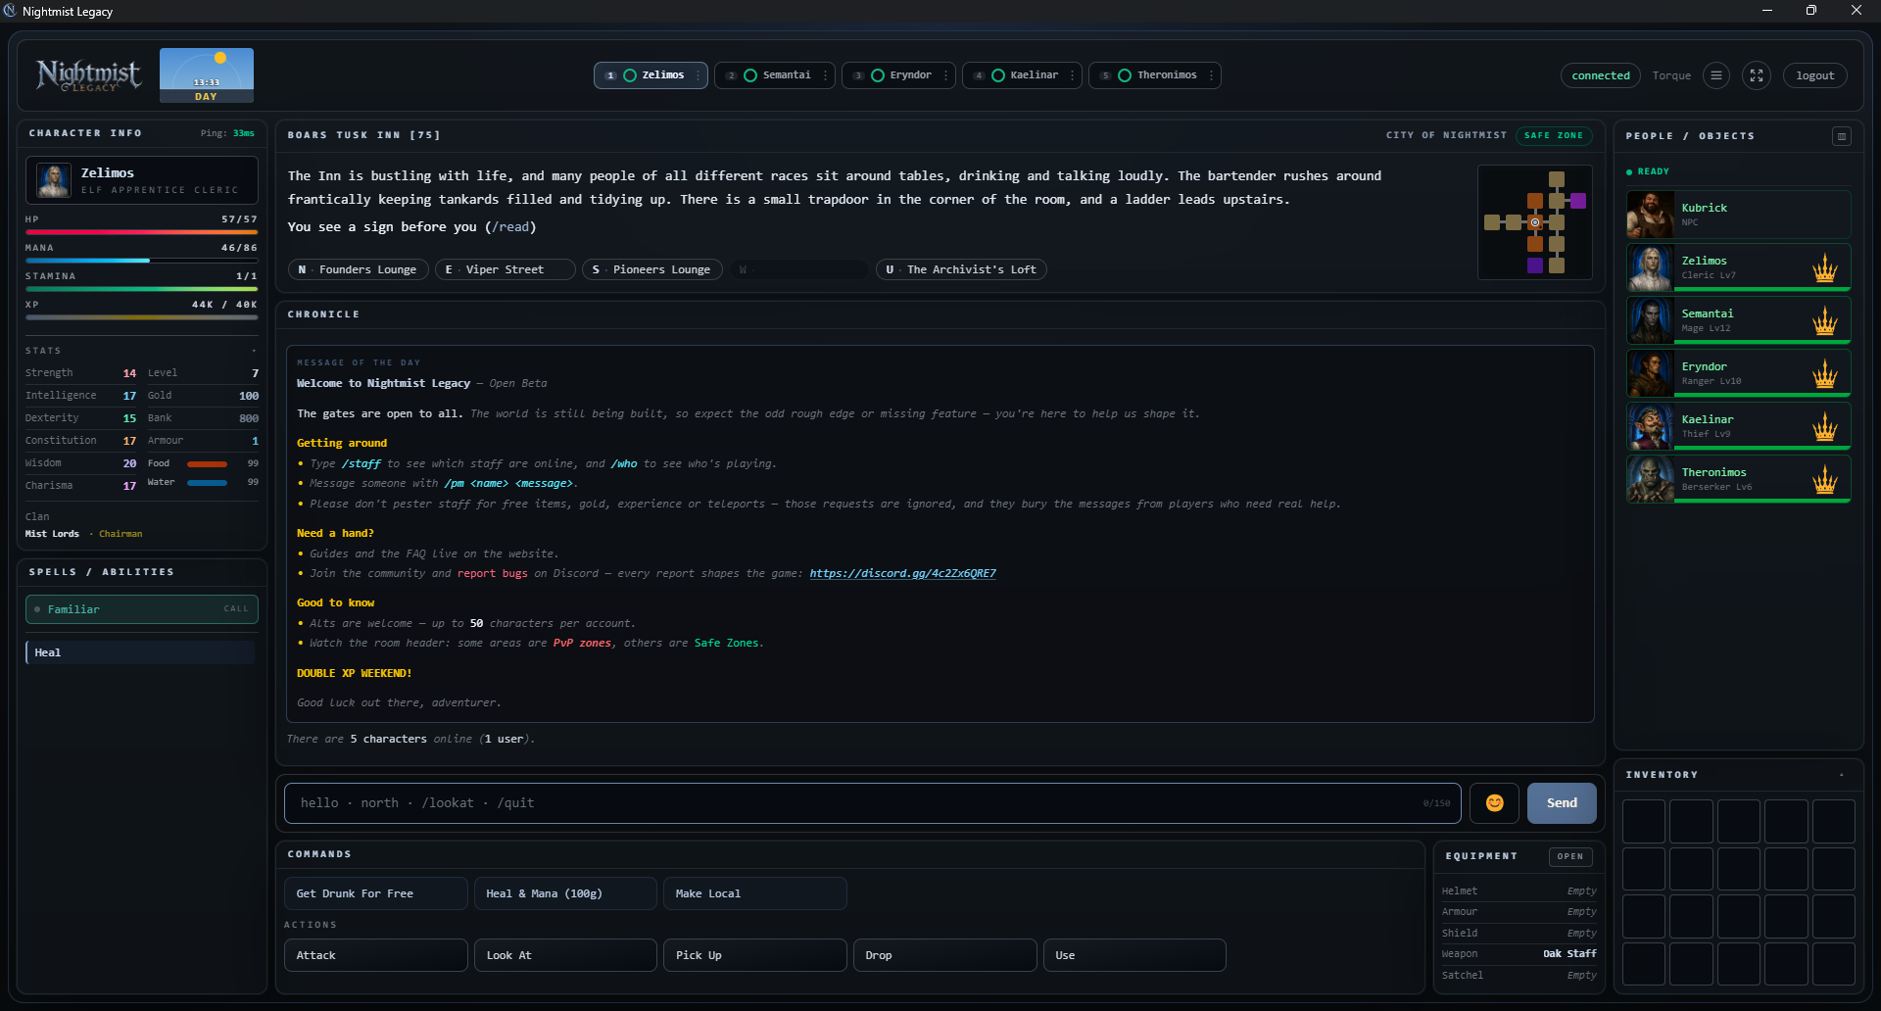Click the chat command input field
This screenshot has width=1881, height=1011.
(872, 803)
